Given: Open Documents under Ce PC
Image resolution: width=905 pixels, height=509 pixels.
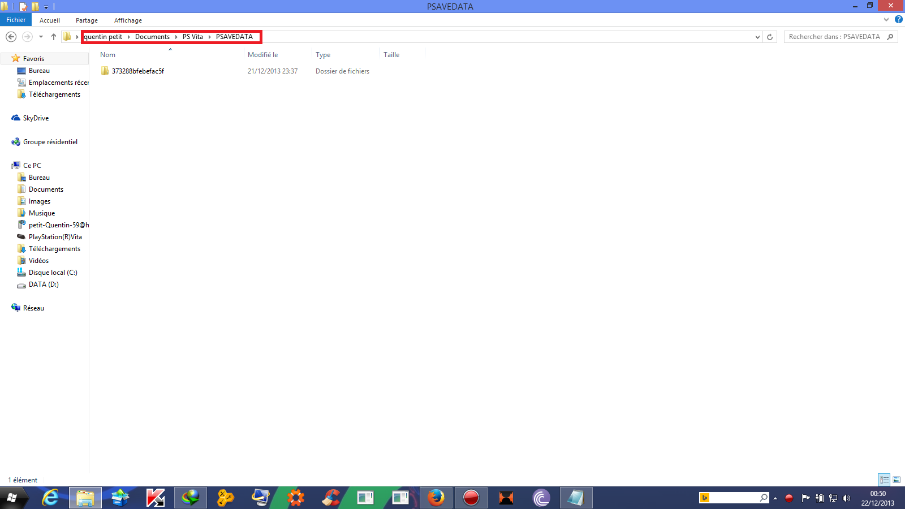Looking at the screenshot, I should (46, 189).
